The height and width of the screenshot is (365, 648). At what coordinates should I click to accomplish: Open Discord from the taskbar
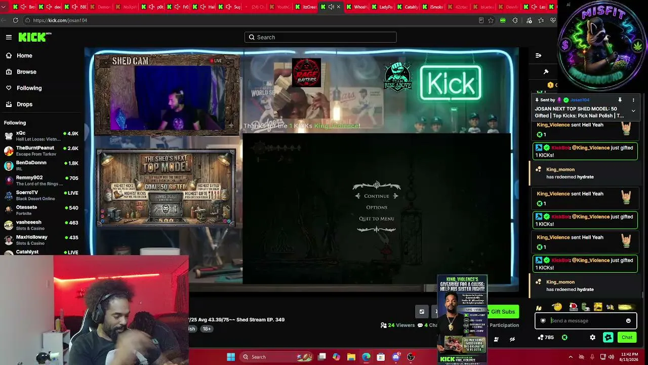(x=396, y=357)
